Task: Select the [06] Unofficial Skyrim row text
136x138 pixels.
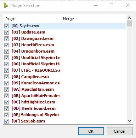Action: pos(36,64)
